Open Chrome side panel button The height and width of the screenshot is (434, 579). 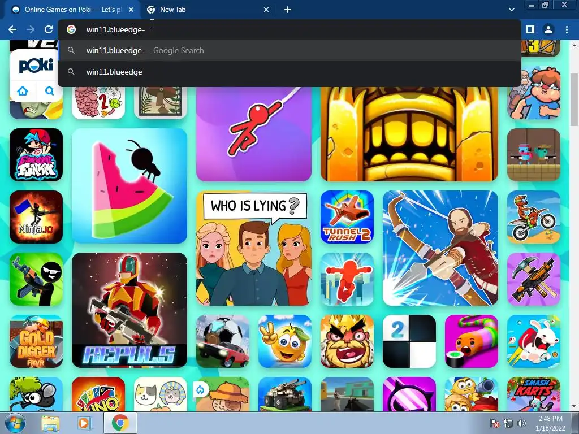click(x=530, y=29)
